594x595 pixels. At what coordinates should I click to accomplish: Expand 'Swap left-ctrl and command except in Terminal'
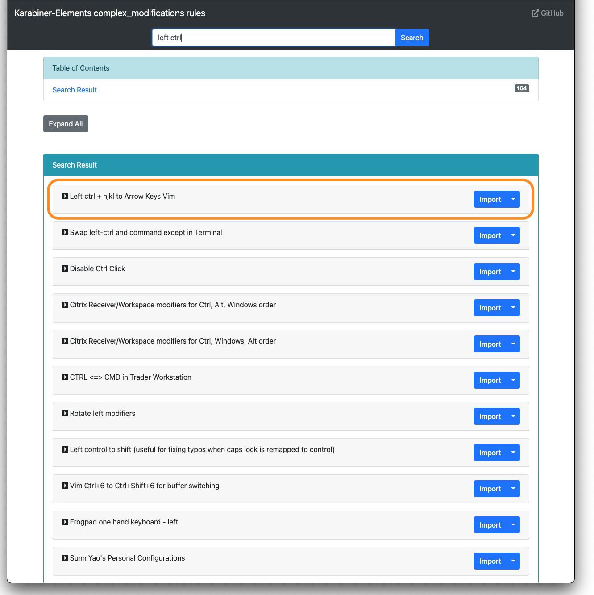coord(65,233)
